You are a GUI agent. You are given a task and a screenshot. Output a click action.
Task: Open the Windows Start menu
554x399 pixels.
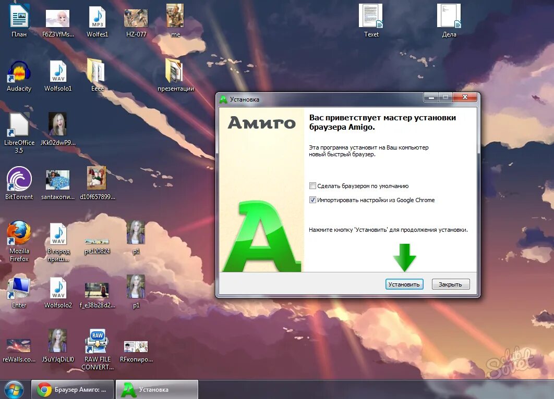pyautogui.click(x=14, y=390)
